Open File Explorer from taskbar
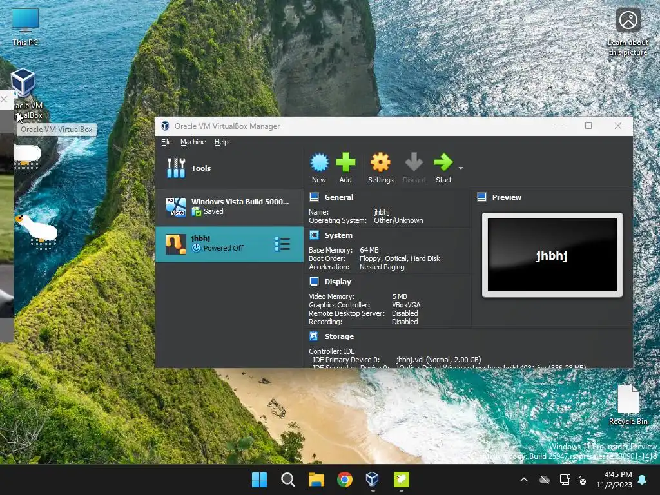 click(316, 480)
